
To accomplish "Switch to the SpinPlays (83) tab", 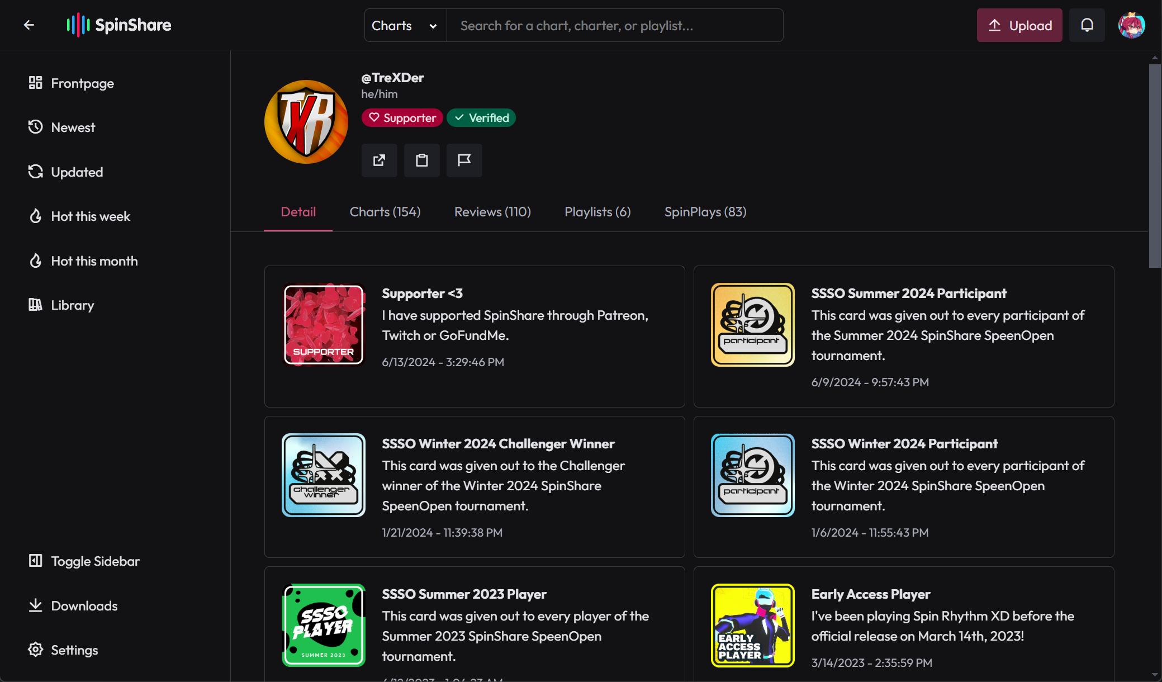I will point(705,212).
